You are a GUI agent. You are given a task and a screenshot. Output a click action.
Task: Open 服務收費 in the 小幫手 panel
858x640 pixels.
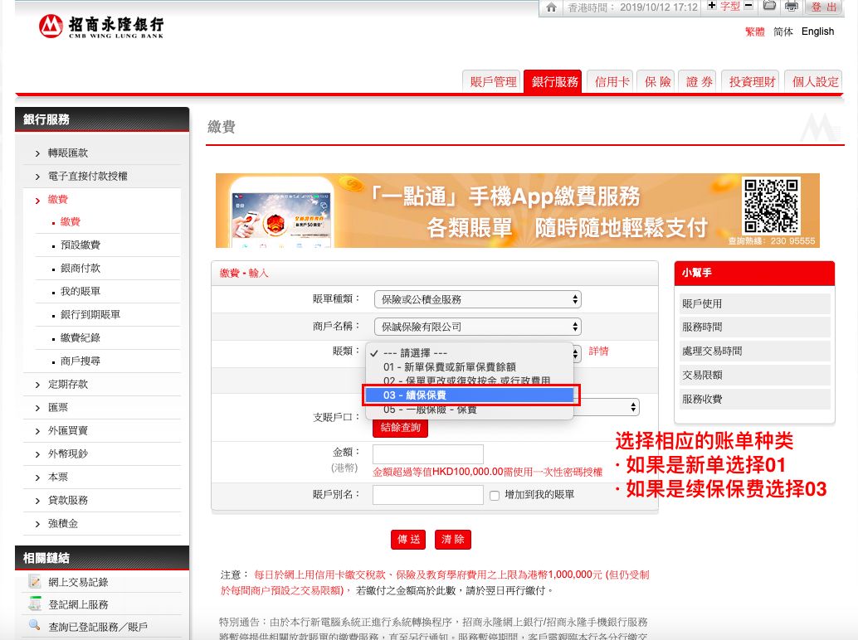click(x=754, y=399)
